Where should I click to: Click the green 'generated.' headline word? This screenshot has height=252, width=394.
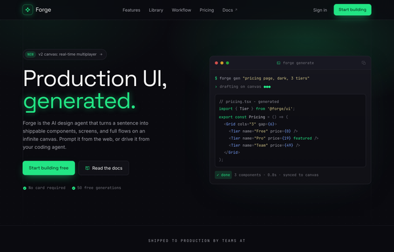[x=79, y=101]
